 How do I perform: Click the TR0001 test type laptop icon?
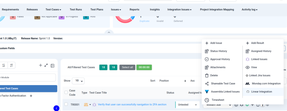click(x=86, y=105)
